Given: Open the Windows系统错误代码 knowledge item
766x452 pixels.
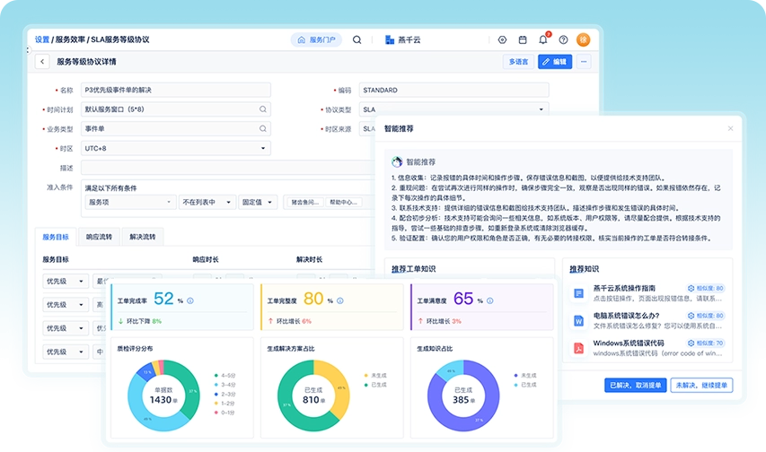Looking at the screenshot, I should [x=647, y=348].
